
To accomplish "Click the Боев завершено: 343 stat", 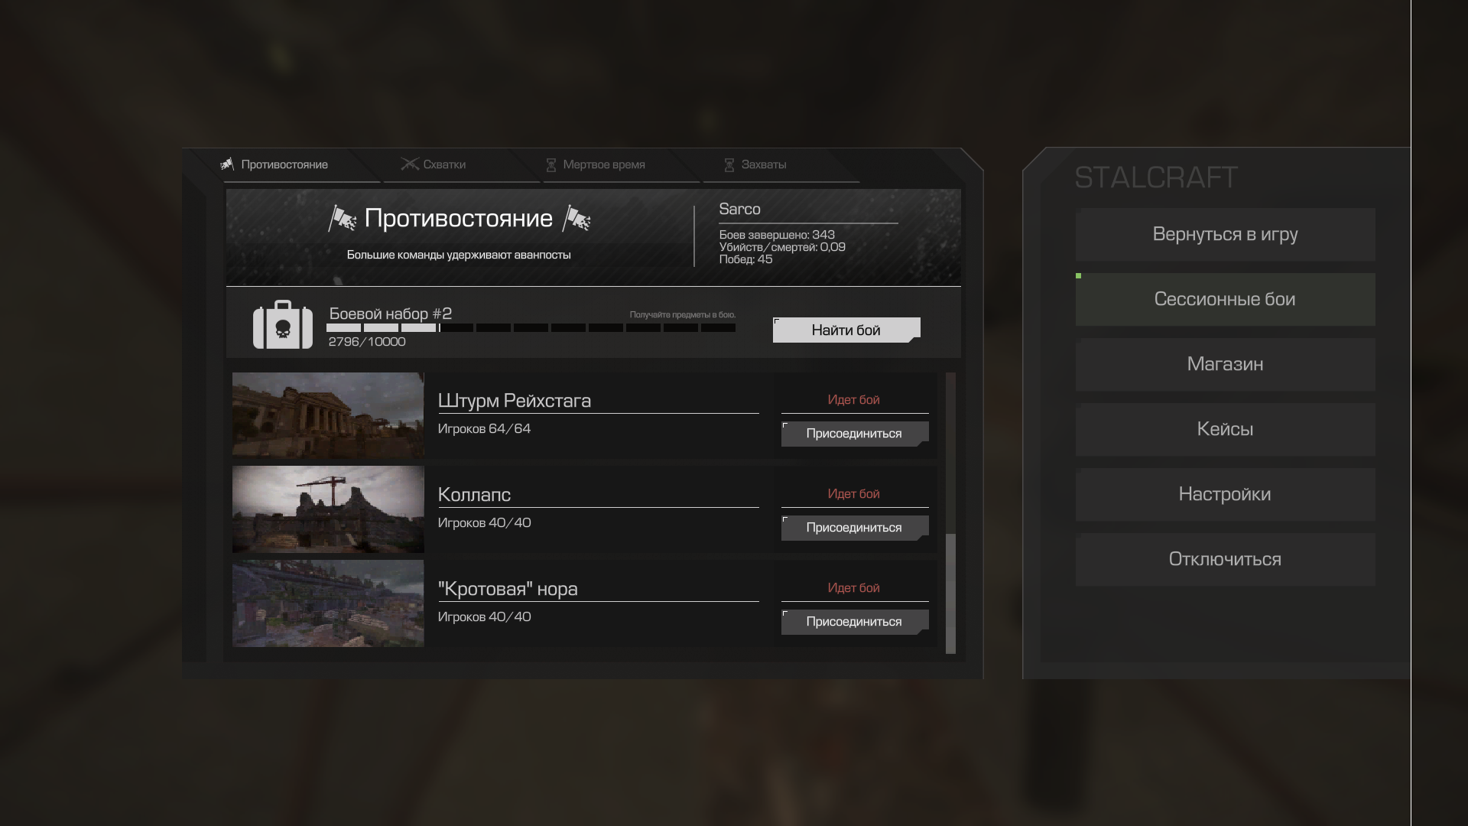I will point(777,235).
